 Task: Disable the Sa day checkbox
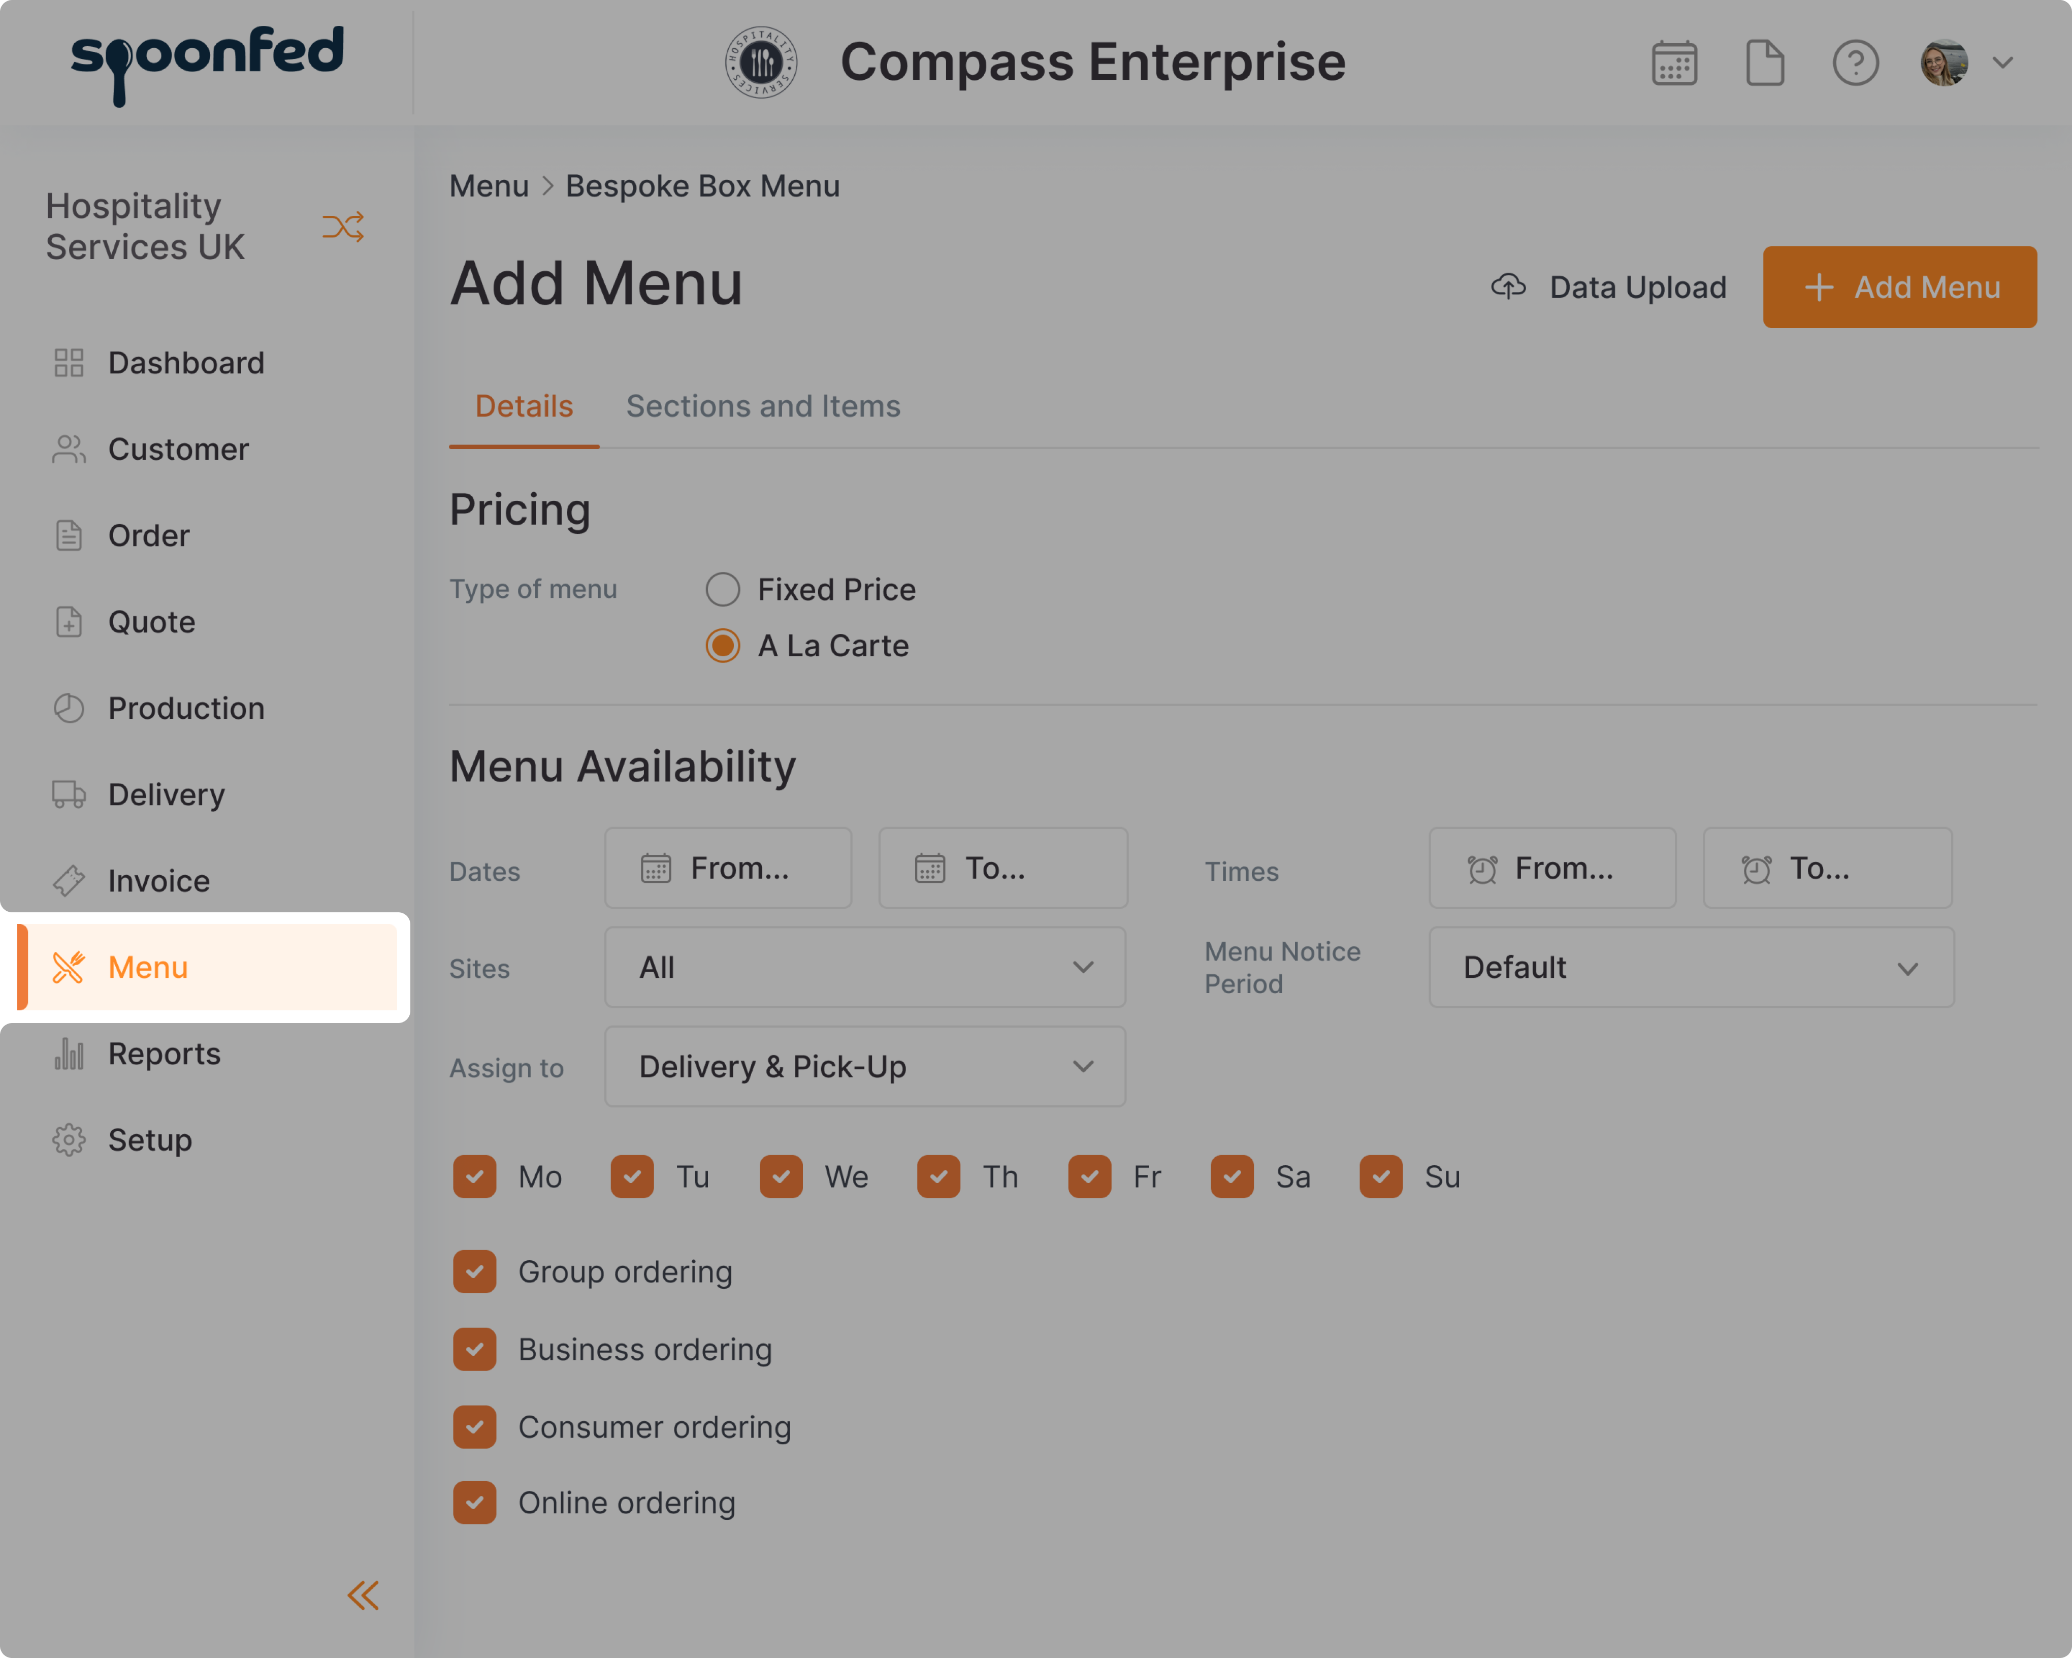pyautogui.click(x=1231, y=1176)
